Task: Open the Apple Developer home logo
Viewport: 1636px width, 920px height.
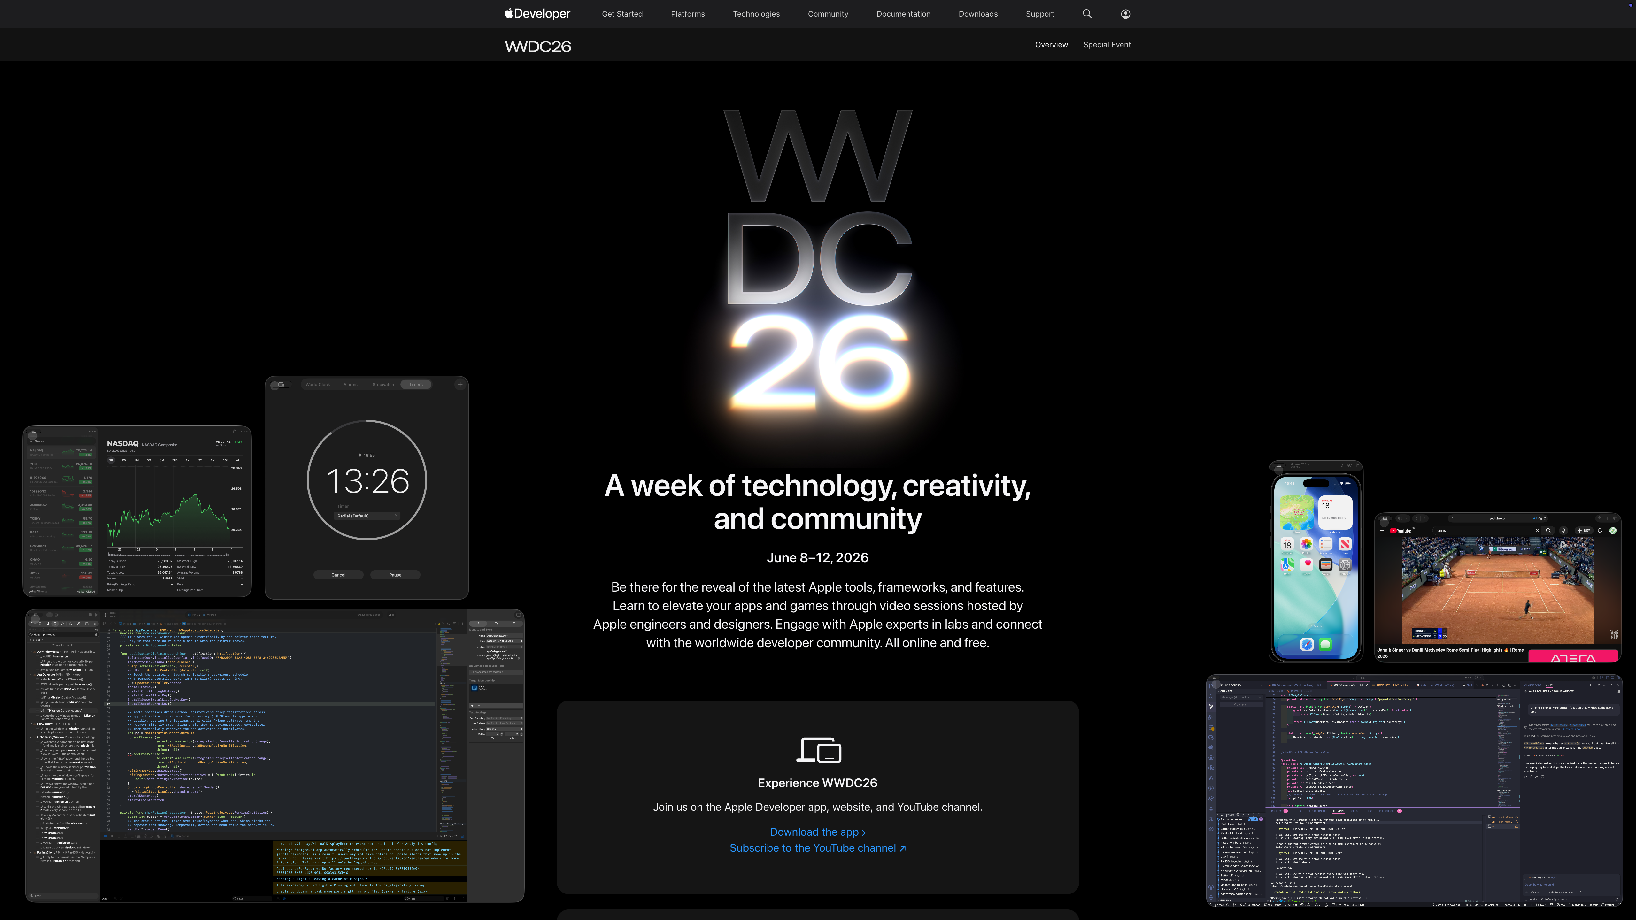Action: [x=537, y=13]
